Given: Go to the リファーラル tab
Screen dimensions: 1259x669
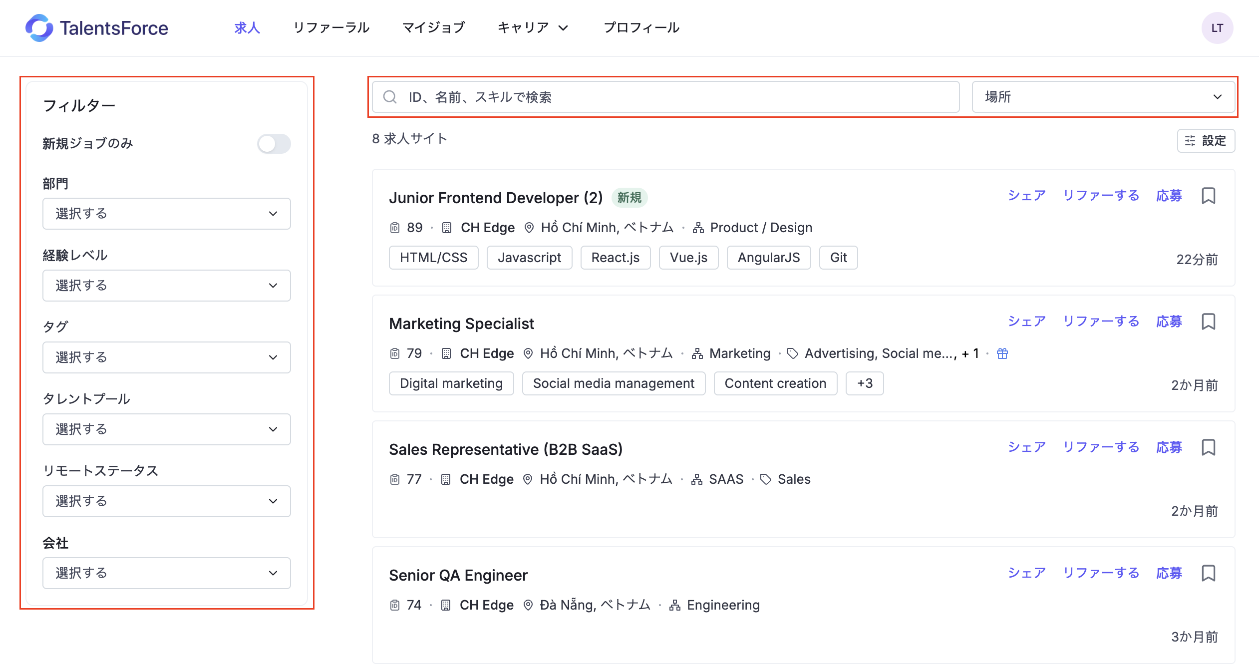Looking at the screenshot, I should pos(331,28).
